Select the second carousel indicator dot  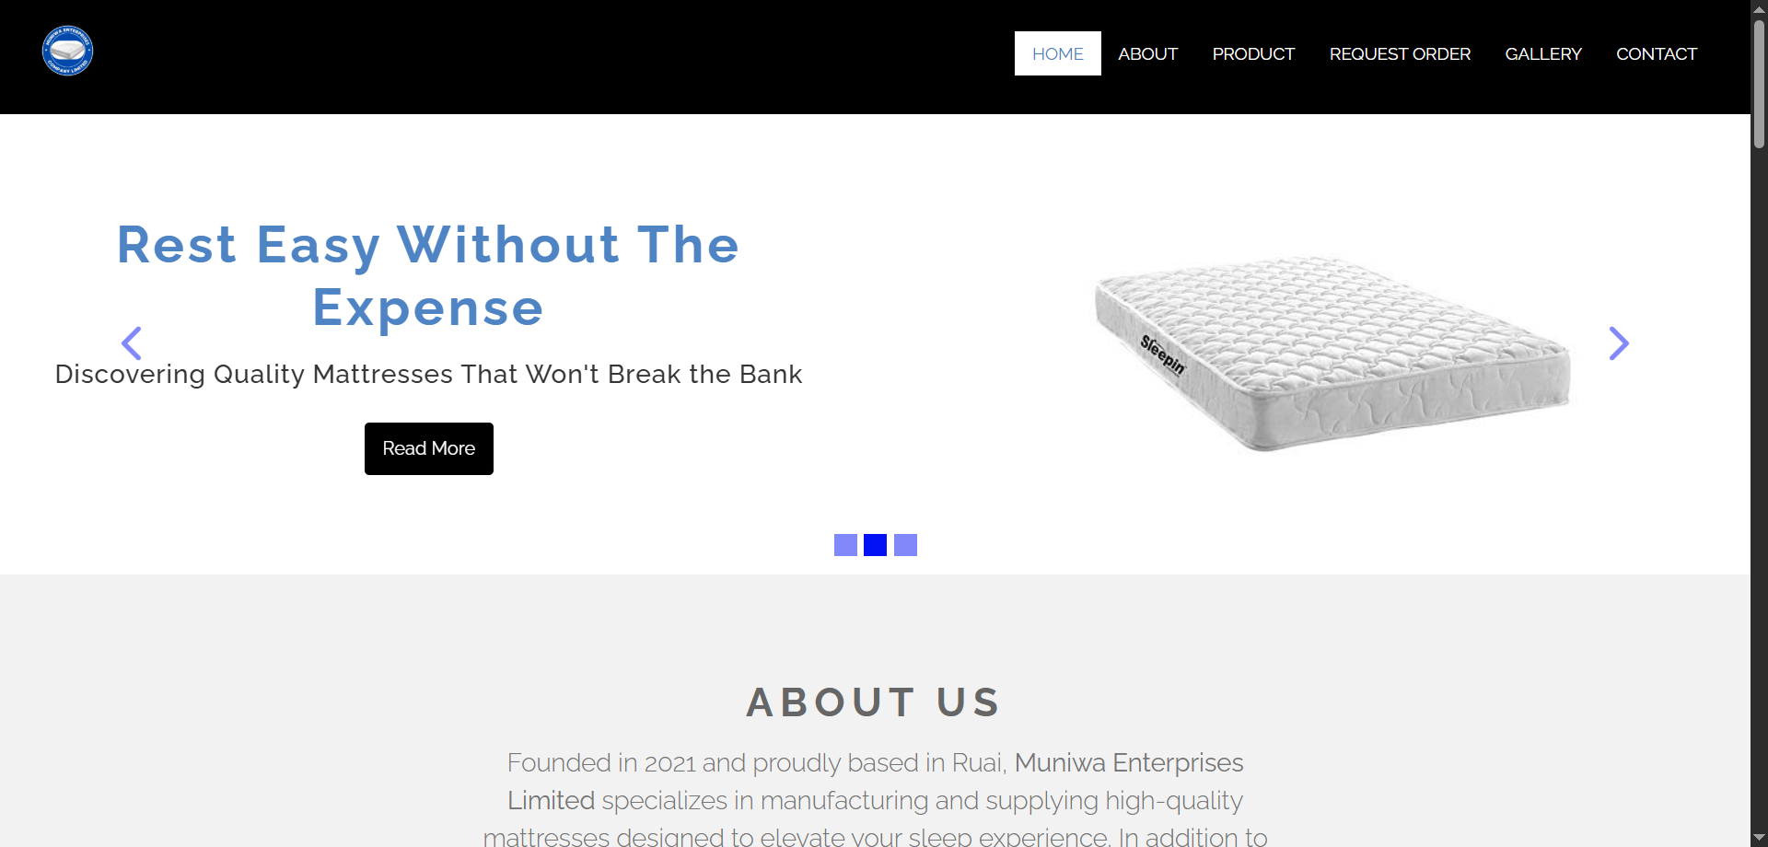click(x=875, y=544)
